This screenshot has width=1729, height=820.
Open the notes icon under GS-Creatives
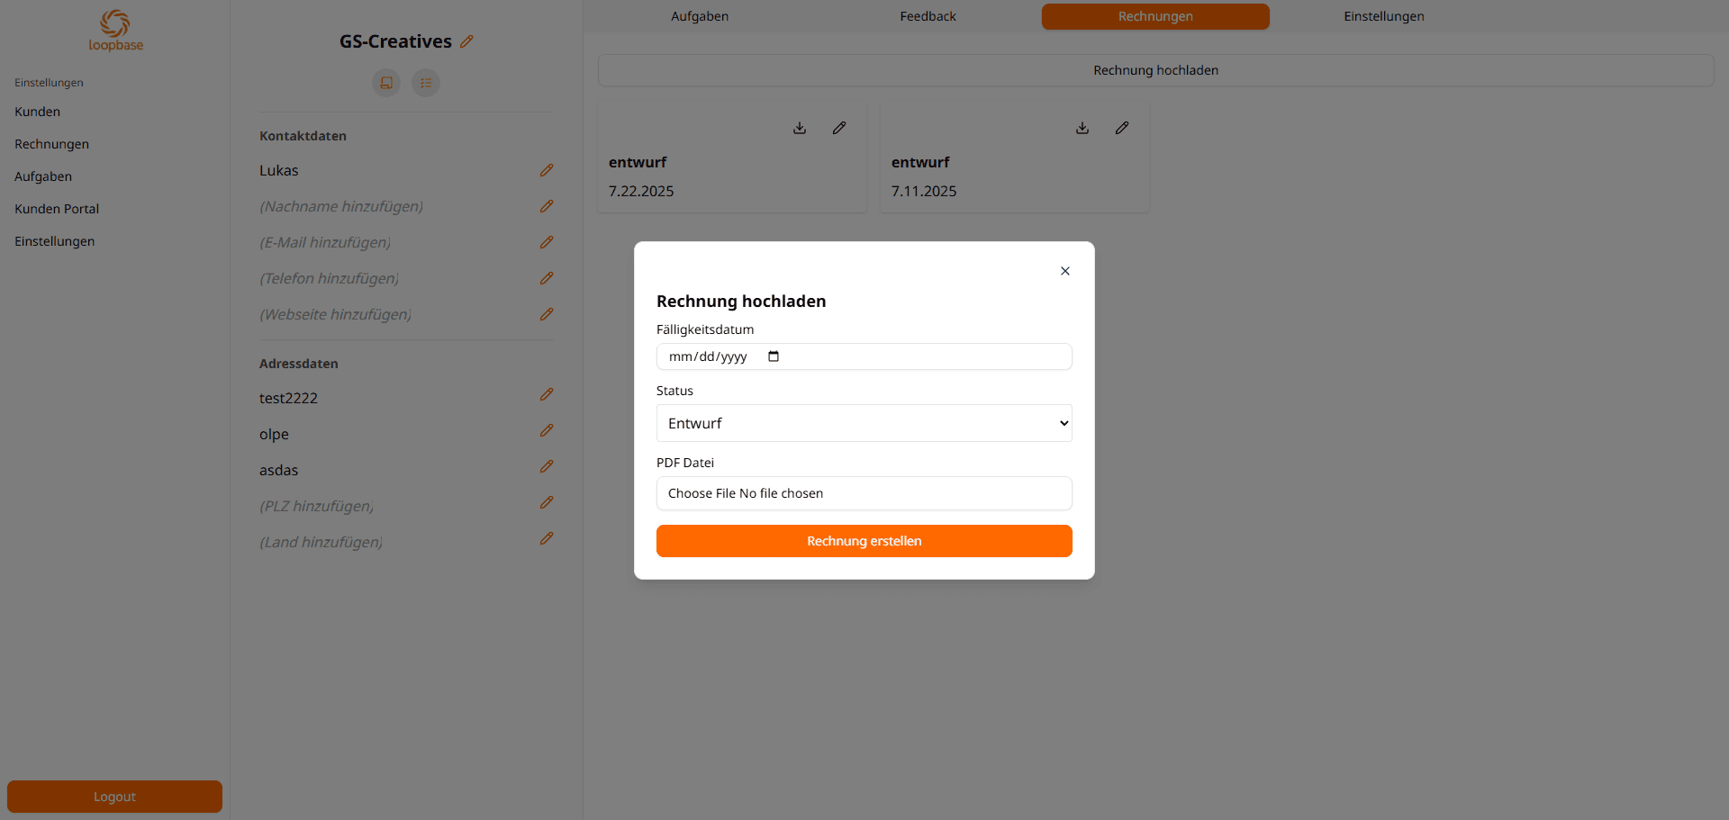coord(386,83)
